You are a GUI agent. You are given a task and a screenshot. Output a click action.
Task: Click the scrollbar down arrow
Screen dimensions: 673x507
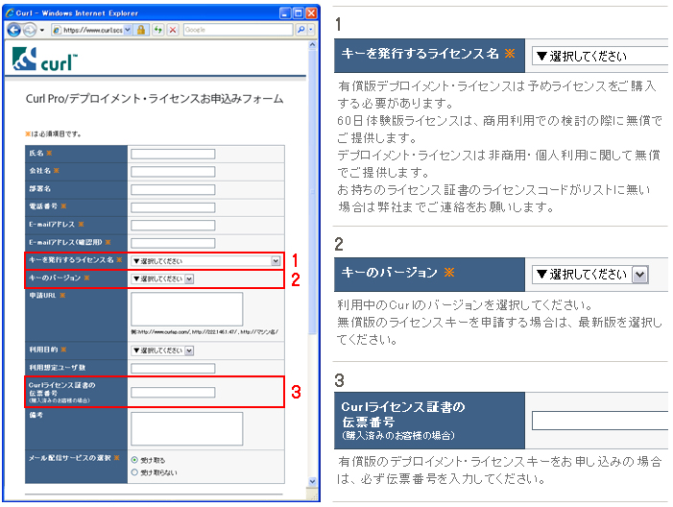(x=312, y=482)
